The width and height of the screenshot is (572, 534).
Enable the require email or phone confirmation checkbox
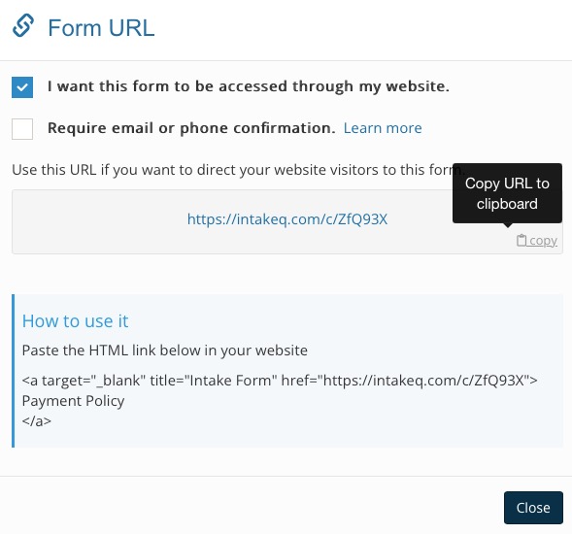click(x=22, y=129)
